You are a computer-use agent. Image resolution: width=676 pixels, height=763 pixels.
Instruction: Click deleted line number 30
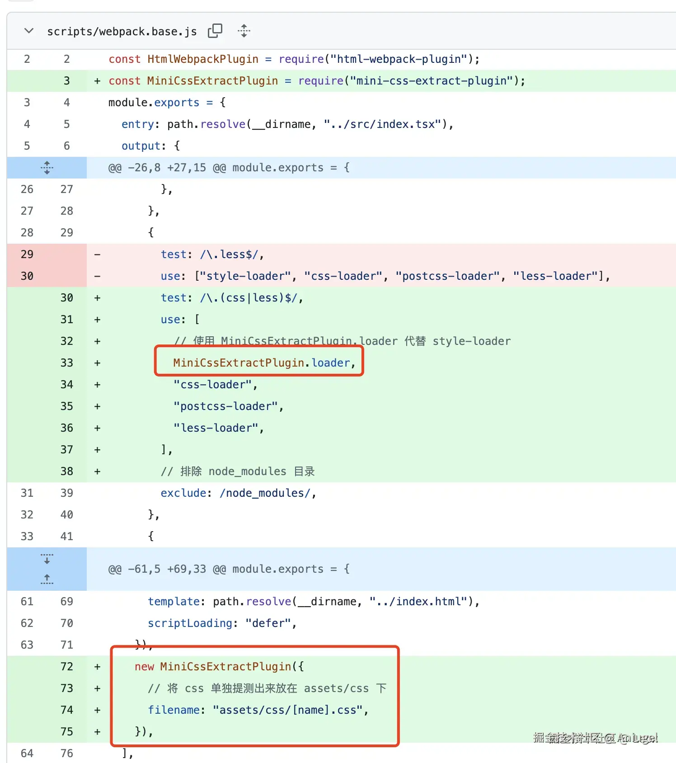tap(27, 276)
